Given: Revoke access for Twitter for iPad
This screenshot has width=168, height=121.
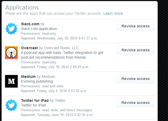Looking at the screenshot, I should coord(135,103).
